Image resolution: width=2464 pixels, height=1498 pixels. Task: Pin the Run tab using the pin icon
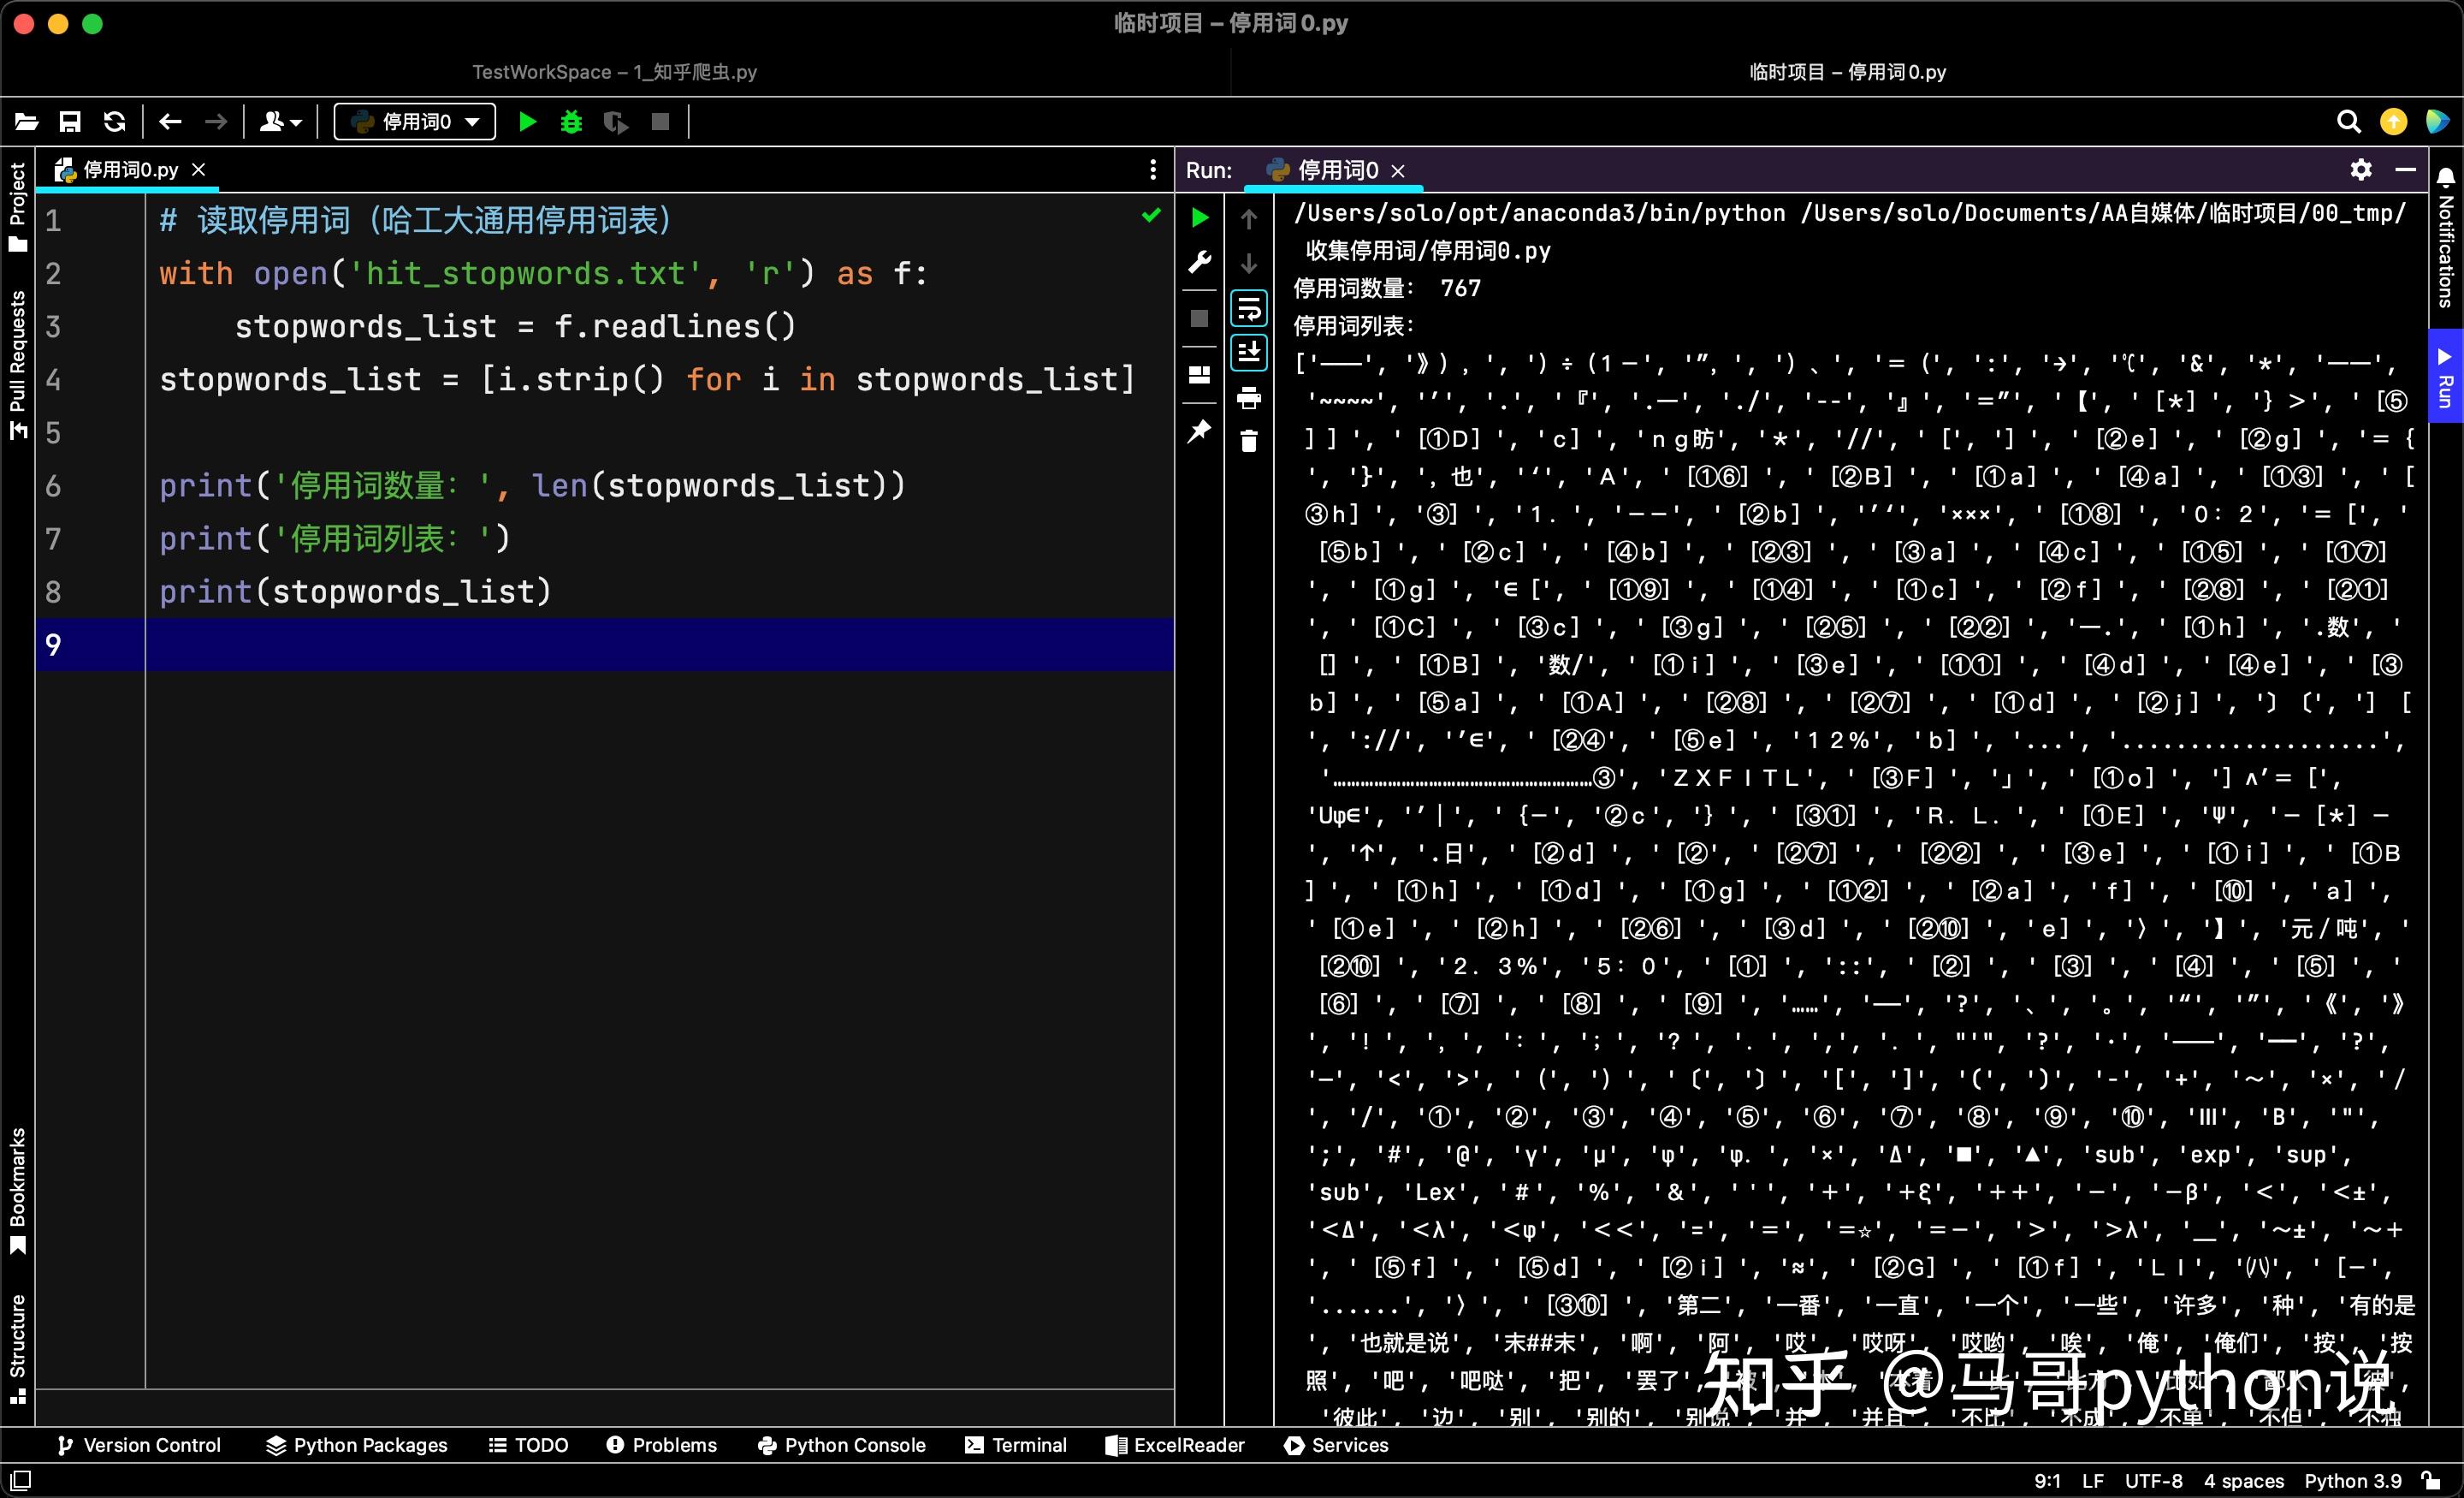pyautogui.click(x=1199, y=431)
